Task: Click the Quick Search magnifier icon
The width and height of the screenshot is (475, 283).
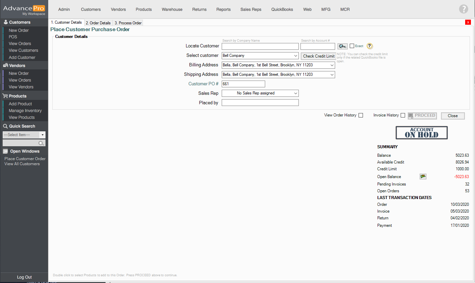Action: [x=41, y=143]
